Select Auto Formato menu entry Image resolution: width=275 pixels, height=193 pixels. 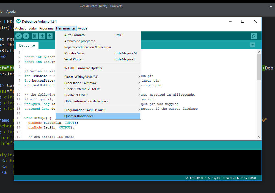tap(98, 35)
